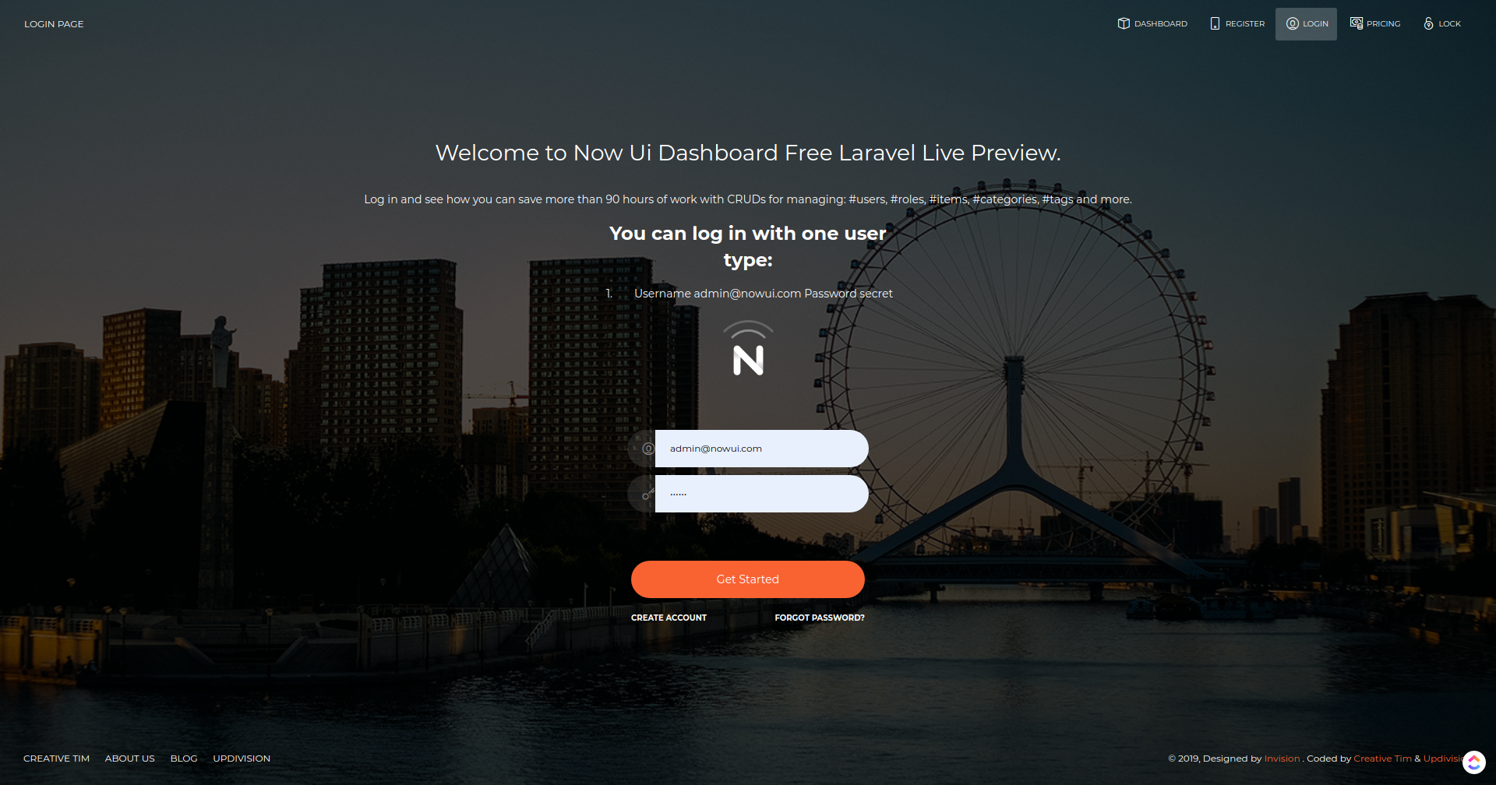Focus the email input field

tap(760, 449)
